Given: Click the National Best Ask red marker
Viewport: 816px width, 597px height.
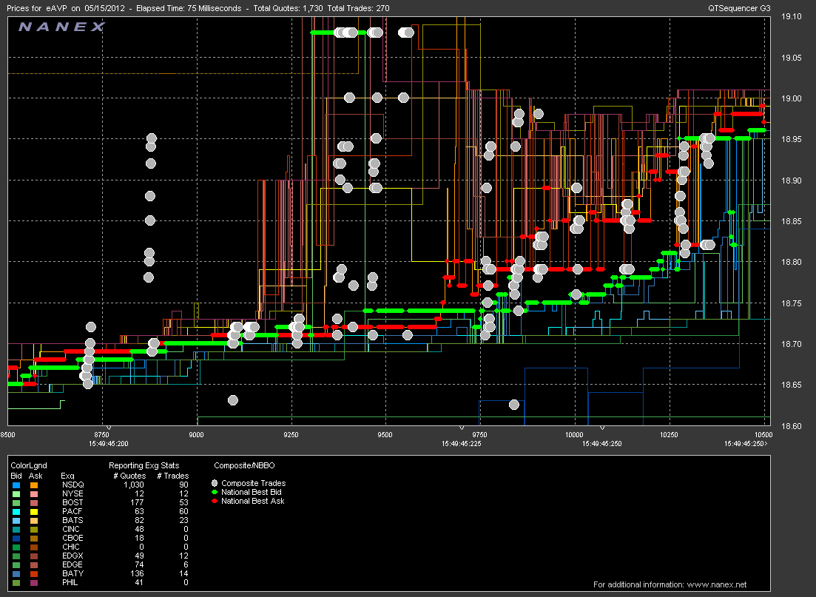Looking at the screenshot, I should [215, 501].
